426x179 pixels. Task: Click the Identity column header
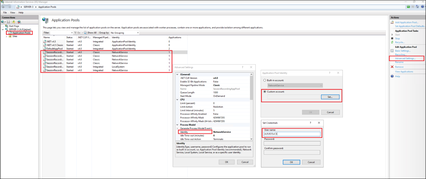tap(139, 37)
